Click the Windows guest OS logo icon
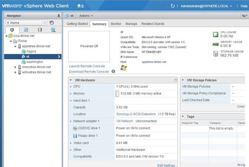 pos(123,68)
